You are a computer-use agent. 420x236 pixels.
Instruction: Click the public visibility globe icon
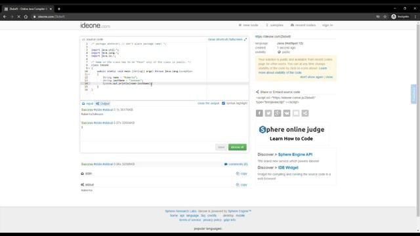point(279,52)
